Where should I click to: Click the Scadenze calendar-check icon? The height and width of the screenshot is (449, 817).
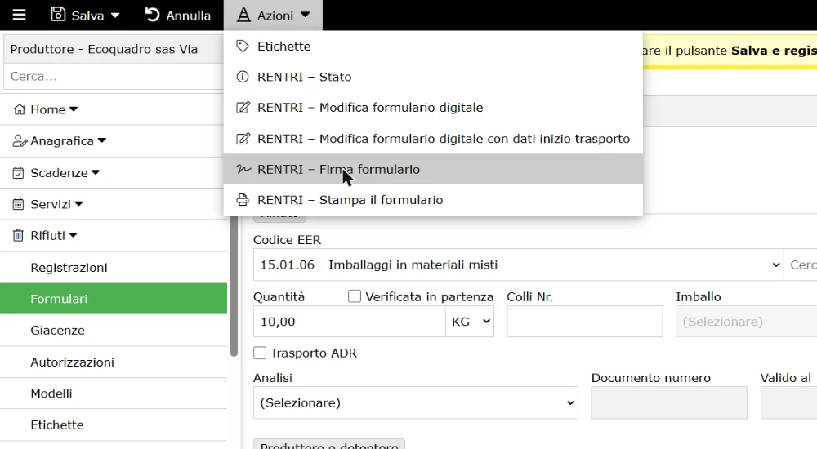(x=18, y=173)
